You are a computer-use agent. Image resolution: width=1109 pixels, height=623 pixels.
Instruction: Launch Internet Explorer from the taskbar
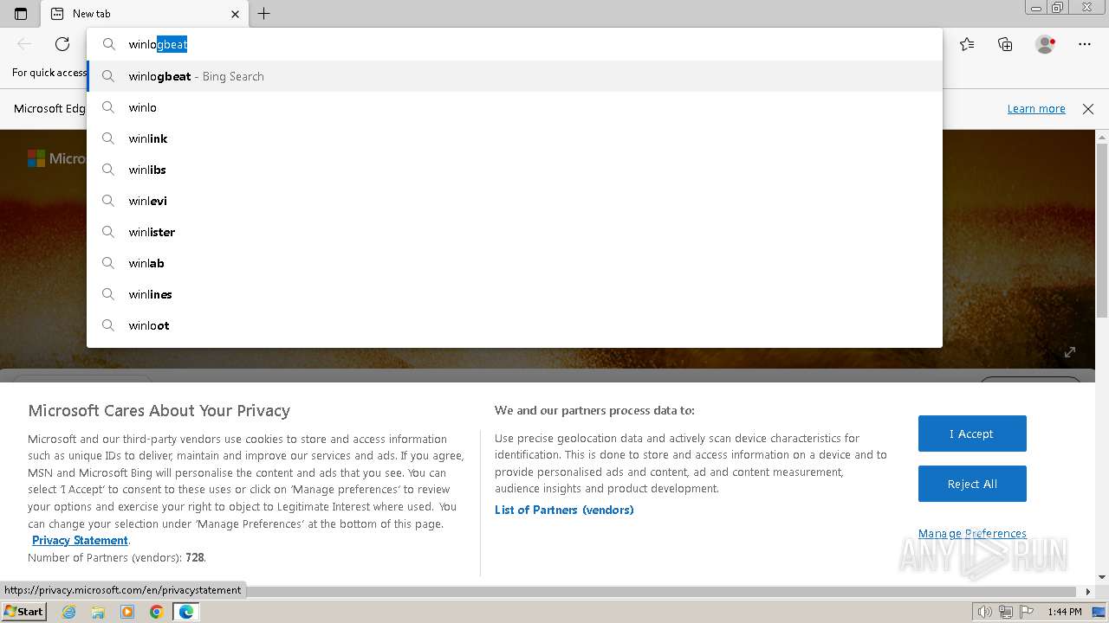click(69, 612)
